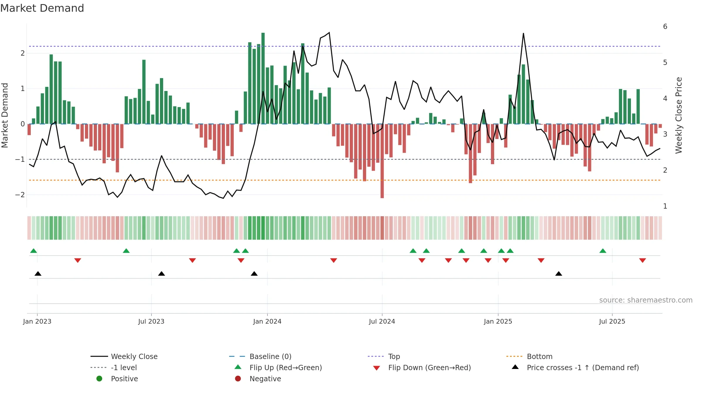Click the darkest green heatmap cell in December 2023

(x=263, y=228)
